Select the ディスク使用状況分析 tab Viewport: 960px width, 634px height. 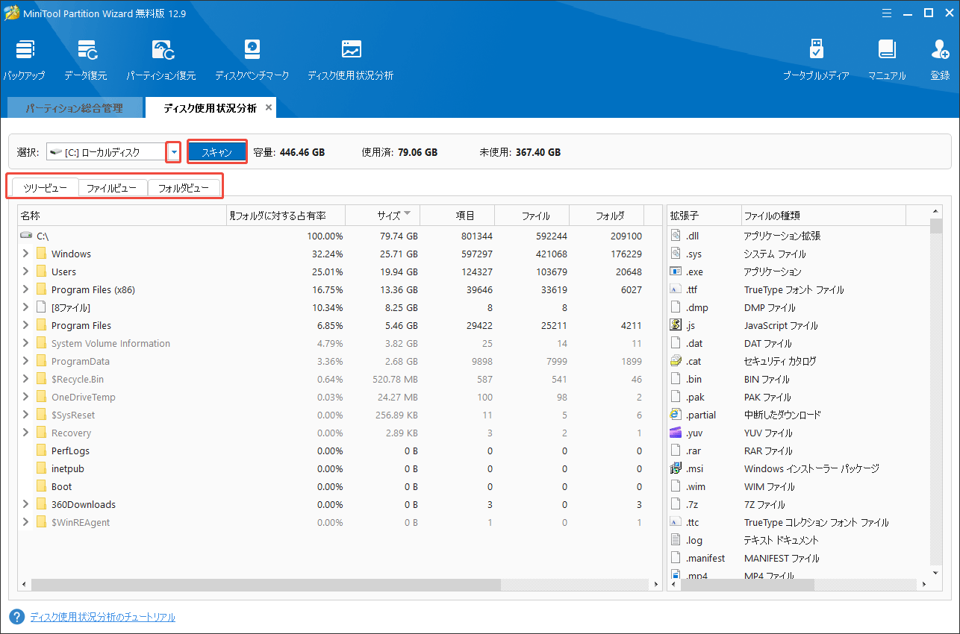210,108
